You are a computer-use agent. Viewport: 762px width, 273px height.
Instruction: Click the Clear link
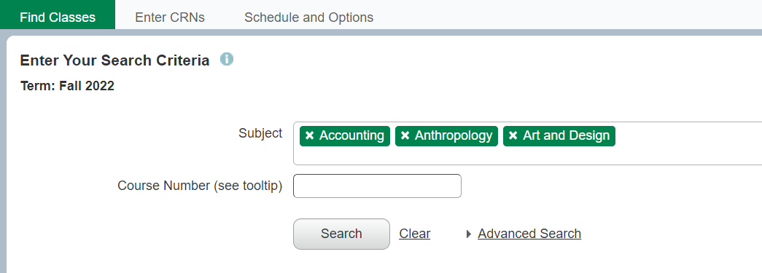pyautogui.click(x=414, y=234)
